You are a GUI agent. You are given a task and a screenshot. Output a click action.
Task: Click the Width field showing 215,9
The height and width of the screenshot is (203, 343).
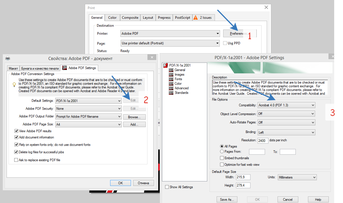click(243, 177)
